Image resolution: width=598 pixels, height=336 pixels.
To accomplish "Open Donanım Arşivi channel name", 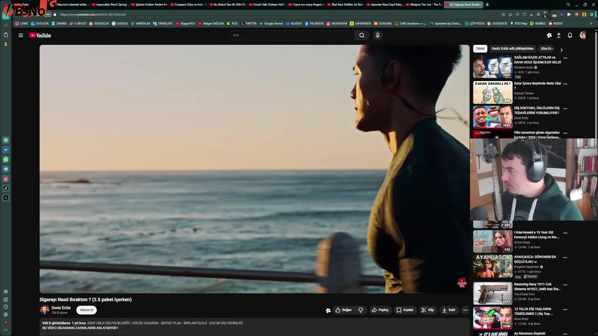I will (x=524, y=67).
